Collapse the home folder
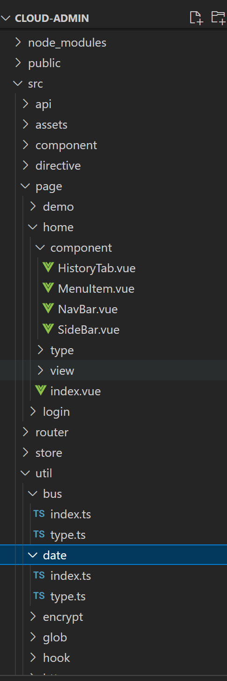 click(x=33, y=227)
